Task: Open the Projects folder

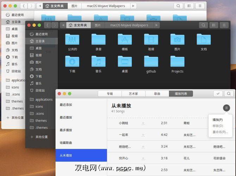Action: 177,61
